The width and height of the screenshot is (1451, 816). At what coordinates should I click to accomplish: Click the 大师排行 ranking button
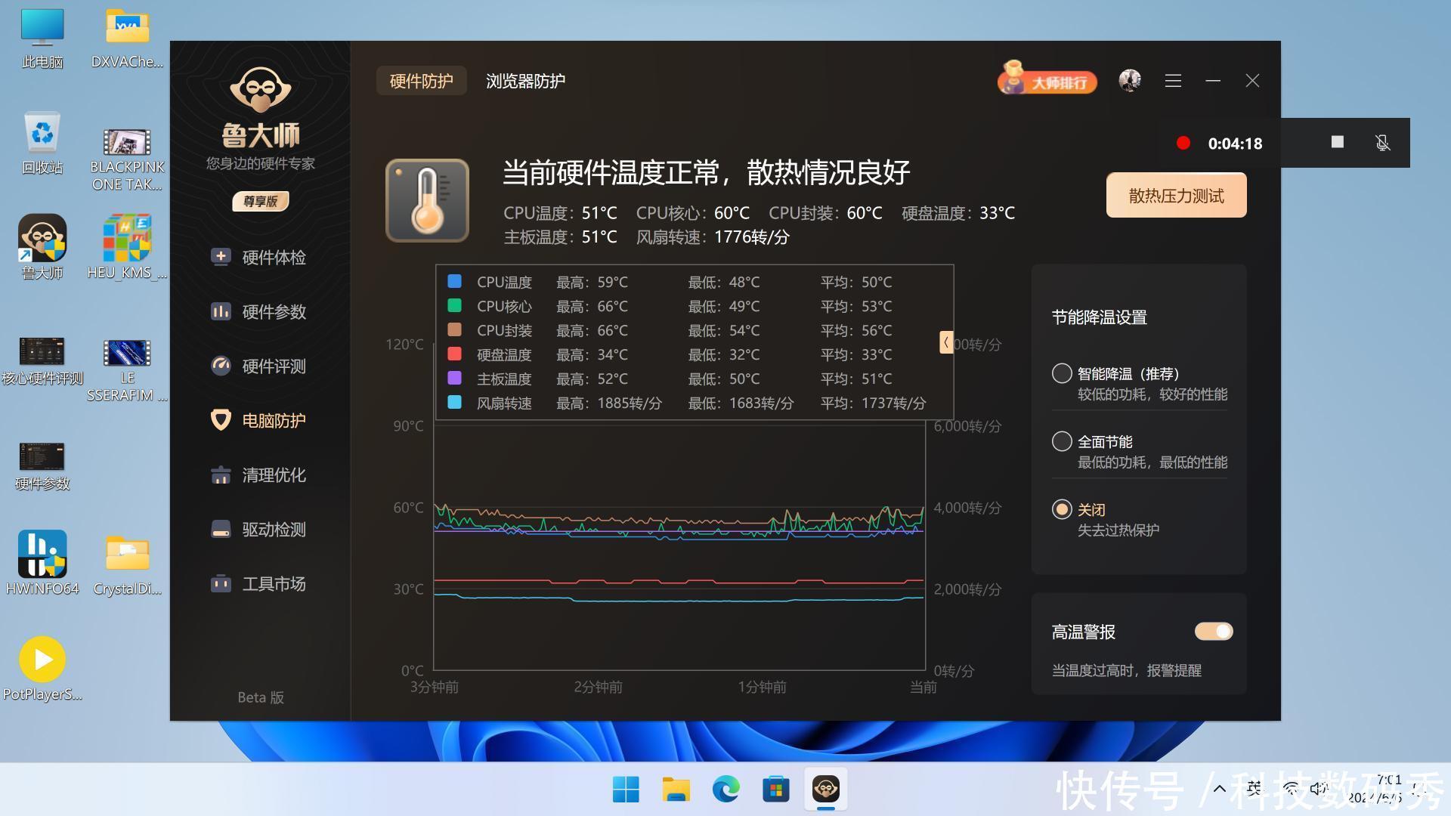coord(1047,80)
